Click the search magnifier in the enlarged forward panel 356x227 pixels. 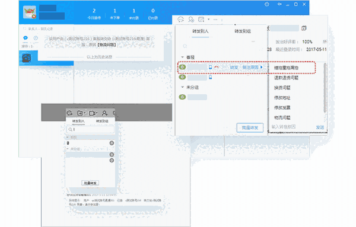(x=185, y=46)
